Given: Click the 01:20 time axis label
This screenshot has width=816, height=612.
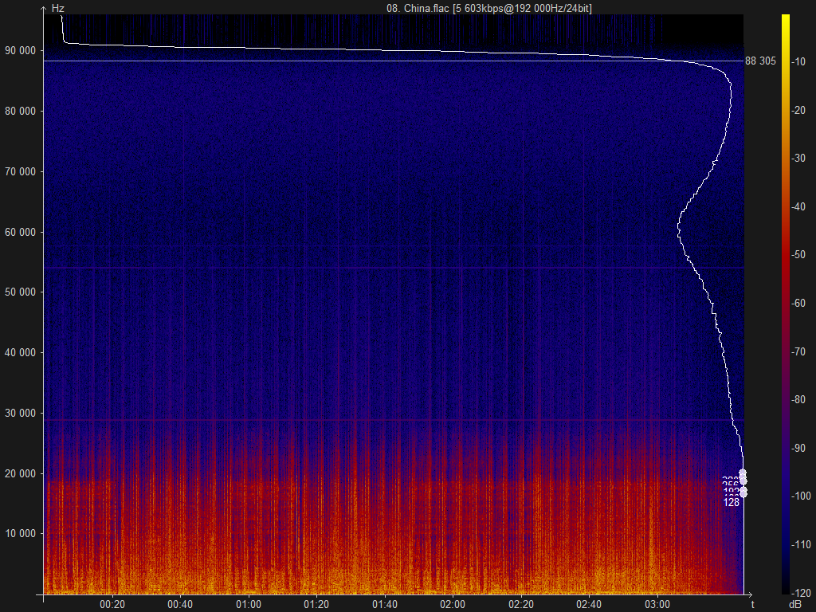Looking at the screenshot, I should click(x=316, y=604).
